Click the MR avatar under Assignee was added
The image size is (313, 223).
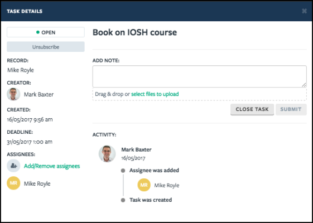point(144,185)
